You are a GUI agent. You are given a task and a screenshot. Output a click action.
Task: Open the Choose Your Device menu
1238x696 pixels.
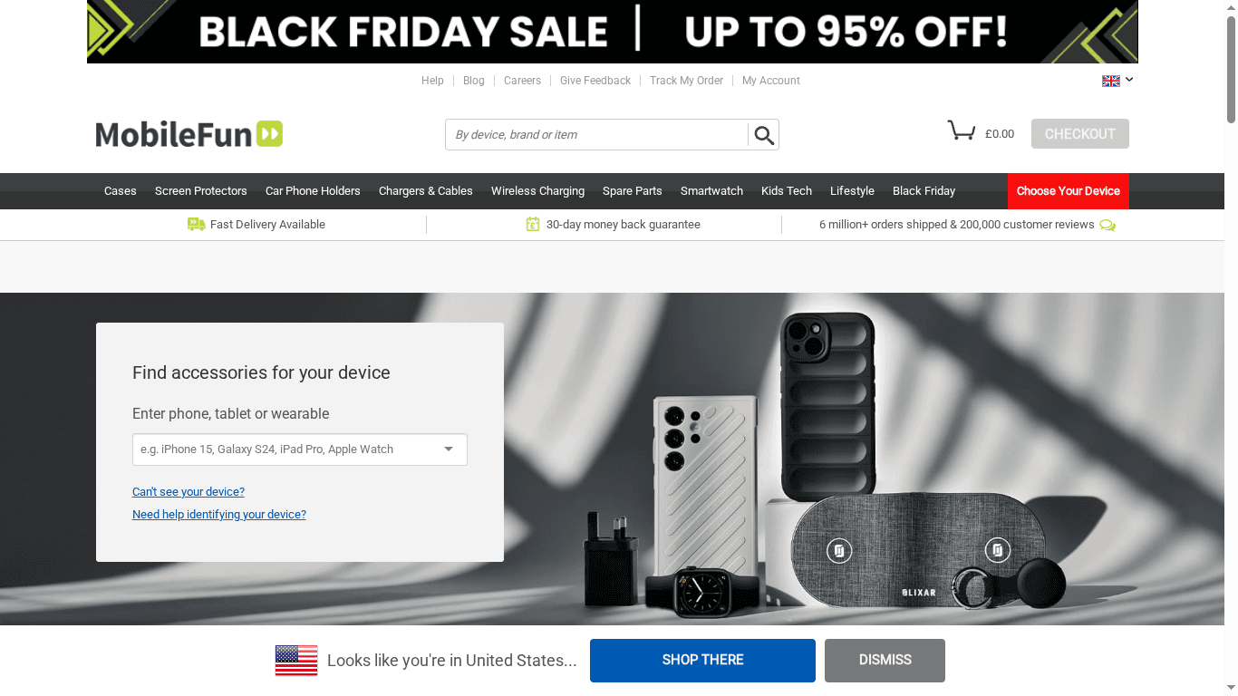pos(1068,191)
